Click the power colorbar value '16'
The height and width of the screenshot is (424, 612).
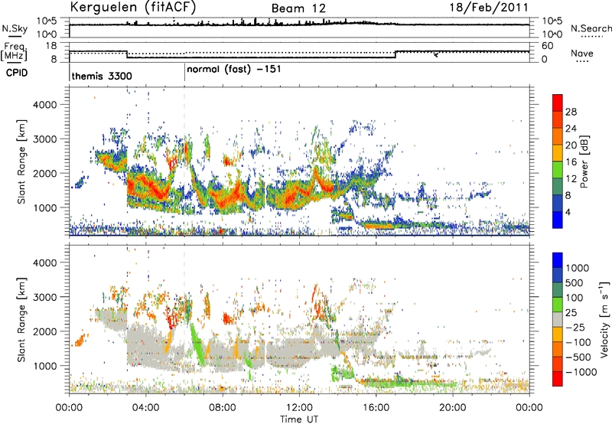pos(571,162)
